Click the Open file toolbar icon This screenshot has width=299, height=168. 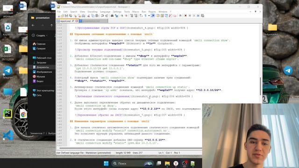coord(62,15)
